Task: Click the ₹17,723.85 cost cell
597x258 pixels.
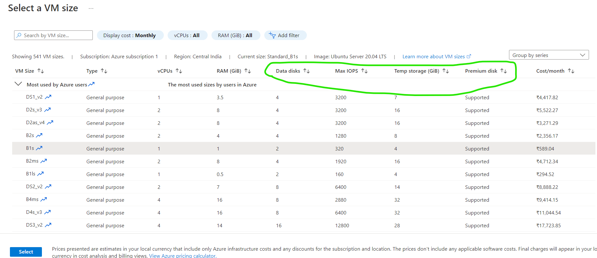Action: 548,225
